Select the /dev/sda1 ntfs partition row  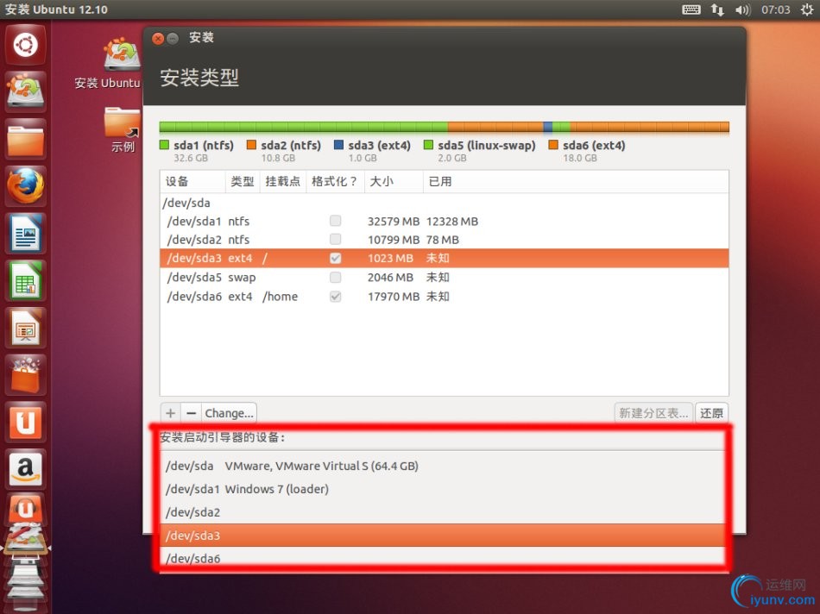tap(444, 221)
